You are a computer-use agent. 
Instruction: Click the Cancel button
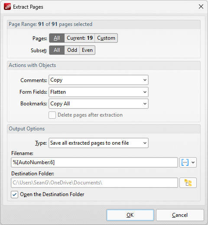[180, 215]
